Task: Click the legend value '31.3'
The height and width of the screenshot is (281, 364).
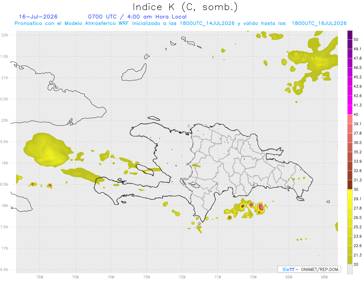Action: coord(358,180)
